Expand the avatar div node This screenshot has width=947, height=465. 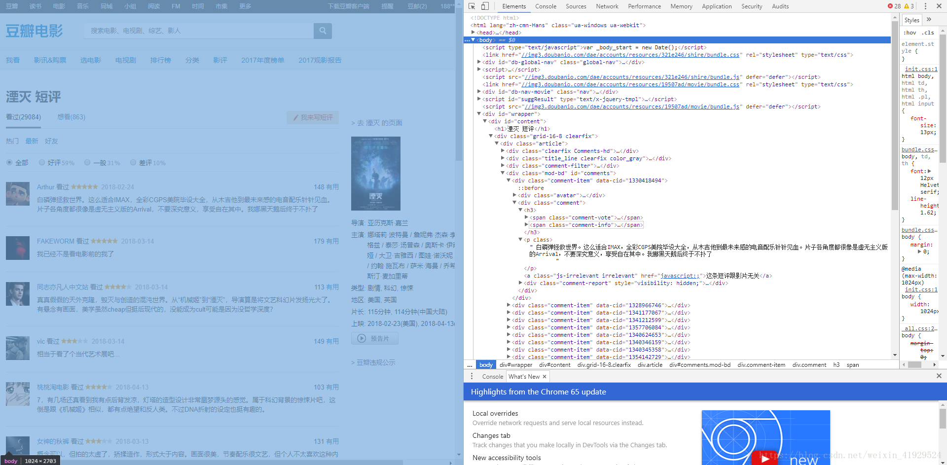click(x=514, y=195)
